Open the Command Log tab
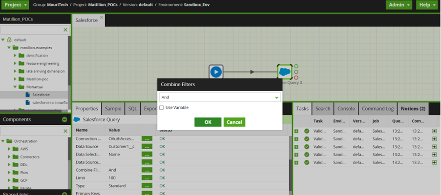 (x=378, y=109)
